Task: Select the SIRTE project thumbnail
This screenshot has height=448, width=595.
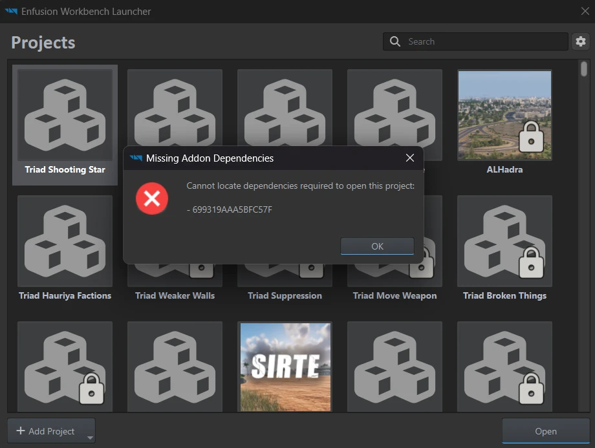Action: (285, 367)
